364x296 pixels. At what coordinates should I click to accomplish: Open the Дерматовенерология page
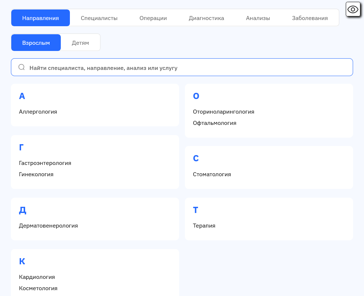coord(48,226)
